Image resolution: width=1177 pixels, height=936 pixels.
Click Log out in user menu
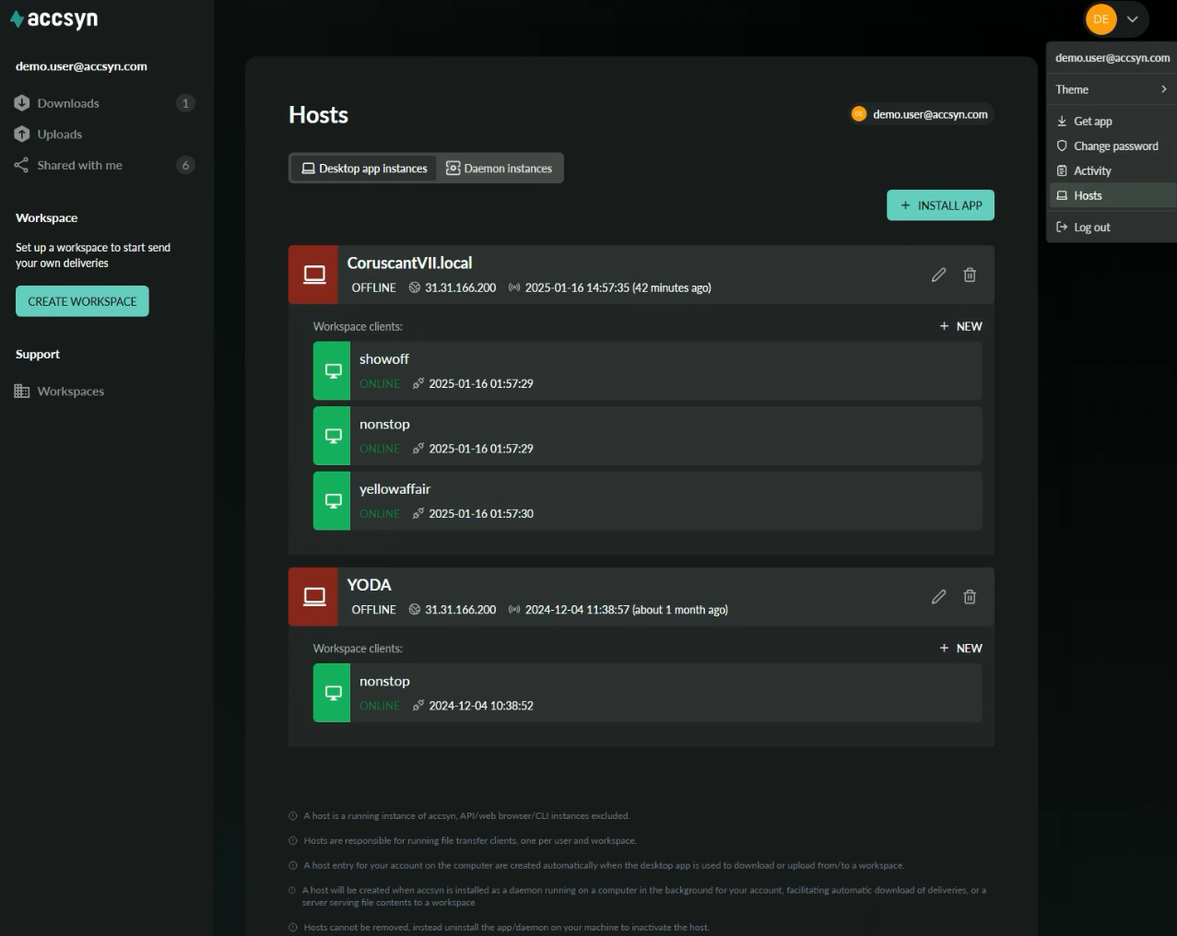(1112, 228)
